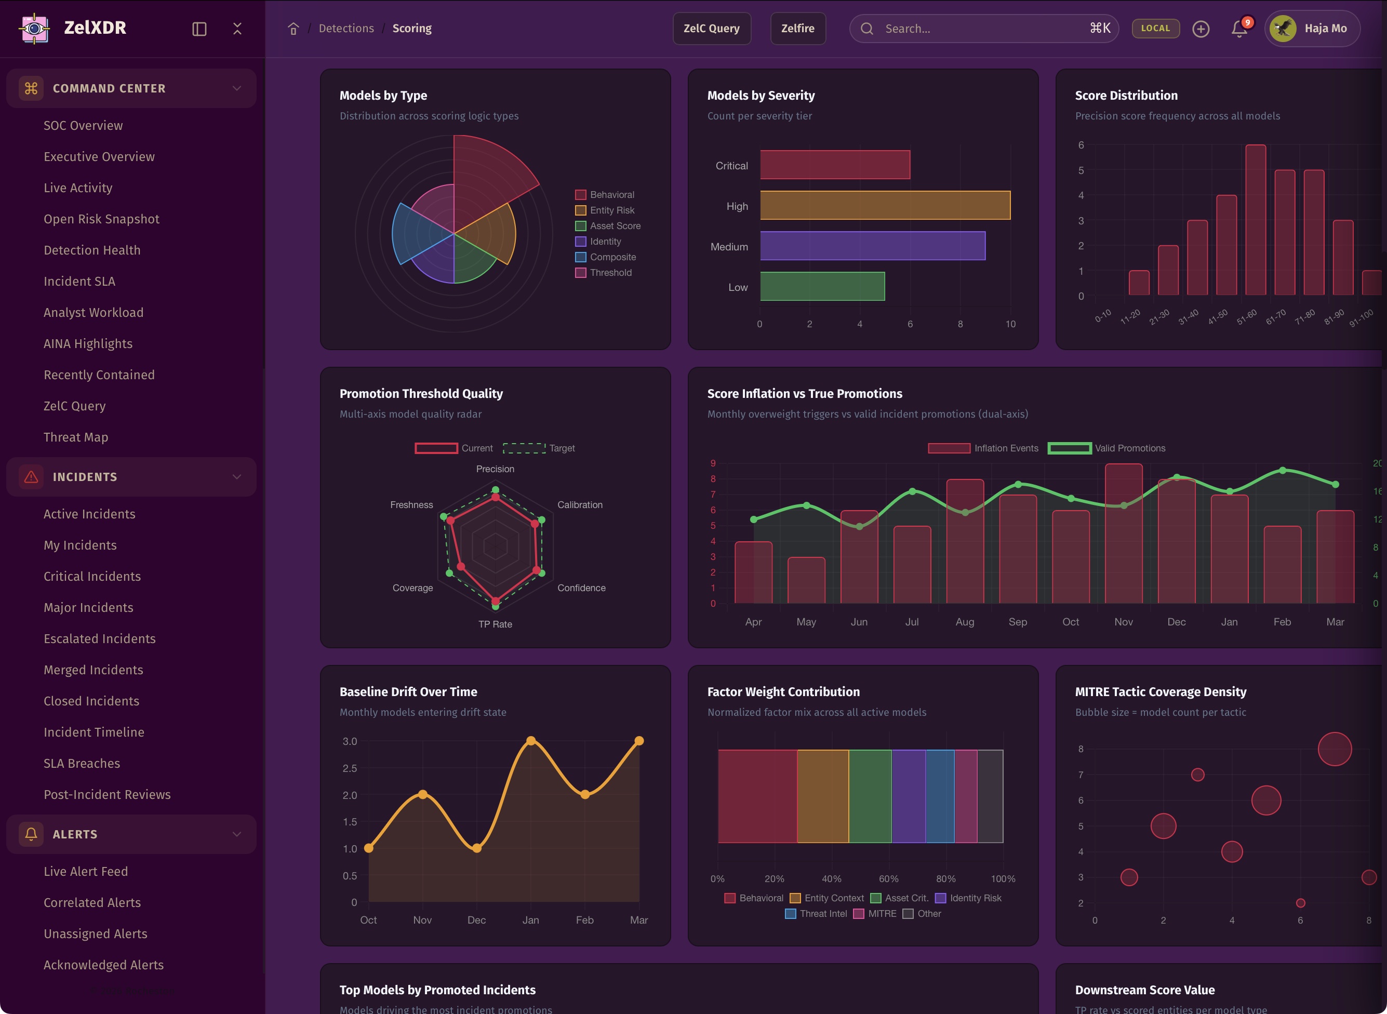Click the Alerts section bell icon

click(x=31, y=834)
